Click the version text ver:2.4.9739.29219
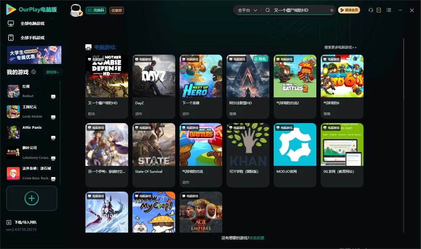The image size is (421, 249). pyautogui.click(x=21, y=229)
